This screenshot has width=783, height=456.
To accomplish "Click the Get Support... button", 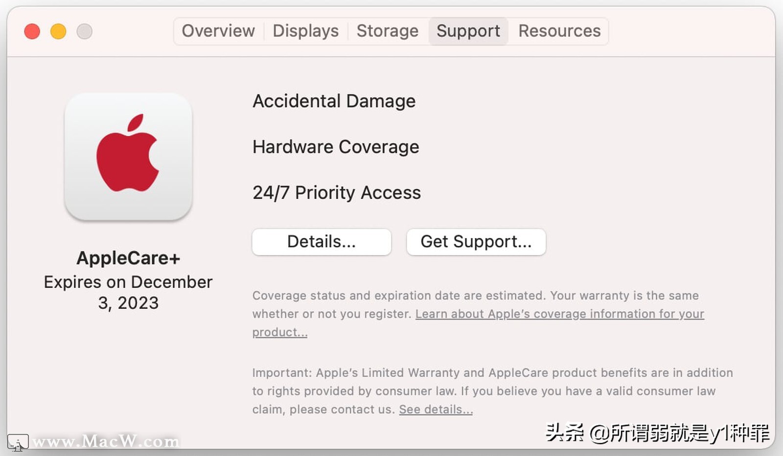I will pyautogui.click(x=476, y=241).
